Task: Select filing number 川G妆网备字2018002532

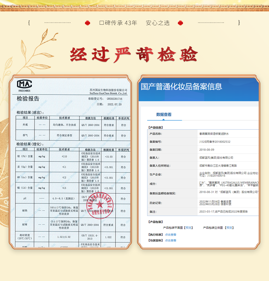Action: 215,142
